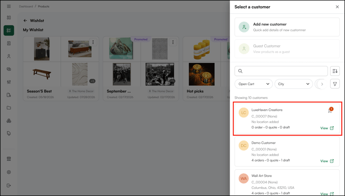This screenshot has height=196, width=345.
Task: Click the DC avatar of Demo Customer
Action: (244, 146)
